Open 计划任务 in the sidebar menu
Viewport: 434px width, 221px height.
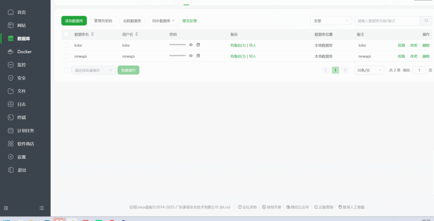pos(25,131)
